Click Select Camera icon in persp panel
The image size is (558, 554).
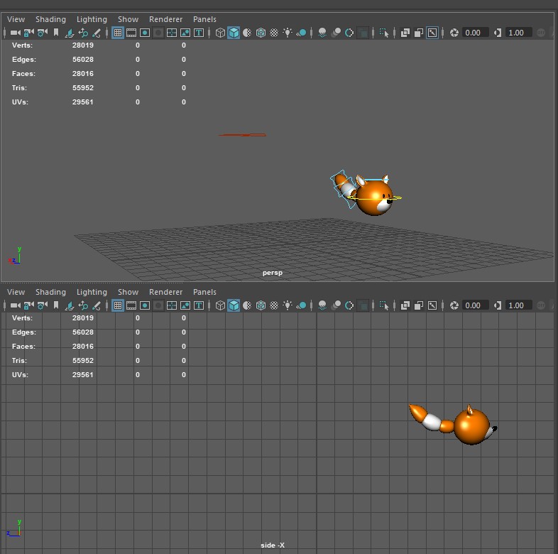point(16,33)
